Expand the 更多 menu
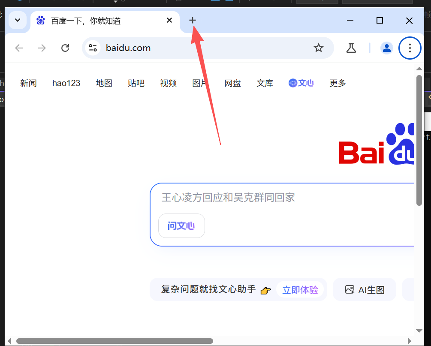The image size is (431, 346). click(x=338, y=83)
